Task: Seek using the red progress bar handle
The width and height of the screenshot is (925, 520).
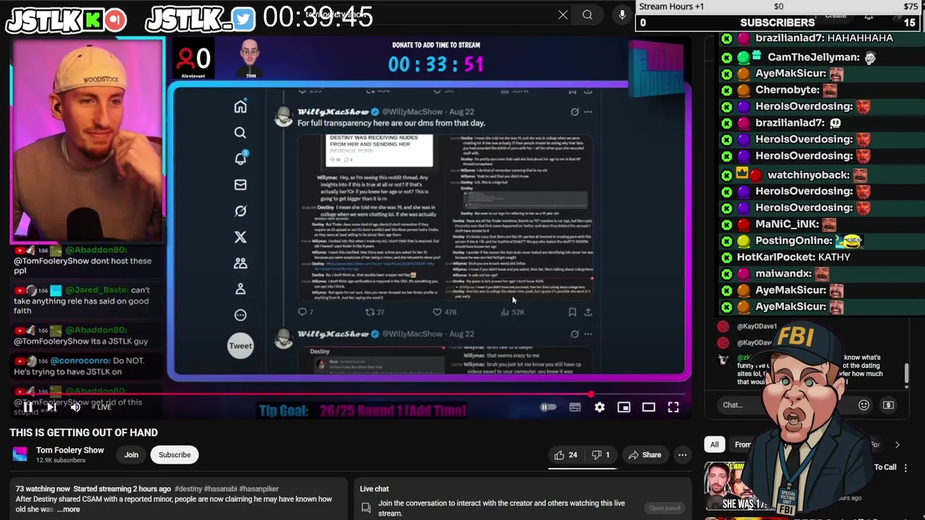Action: coord(591,394)
